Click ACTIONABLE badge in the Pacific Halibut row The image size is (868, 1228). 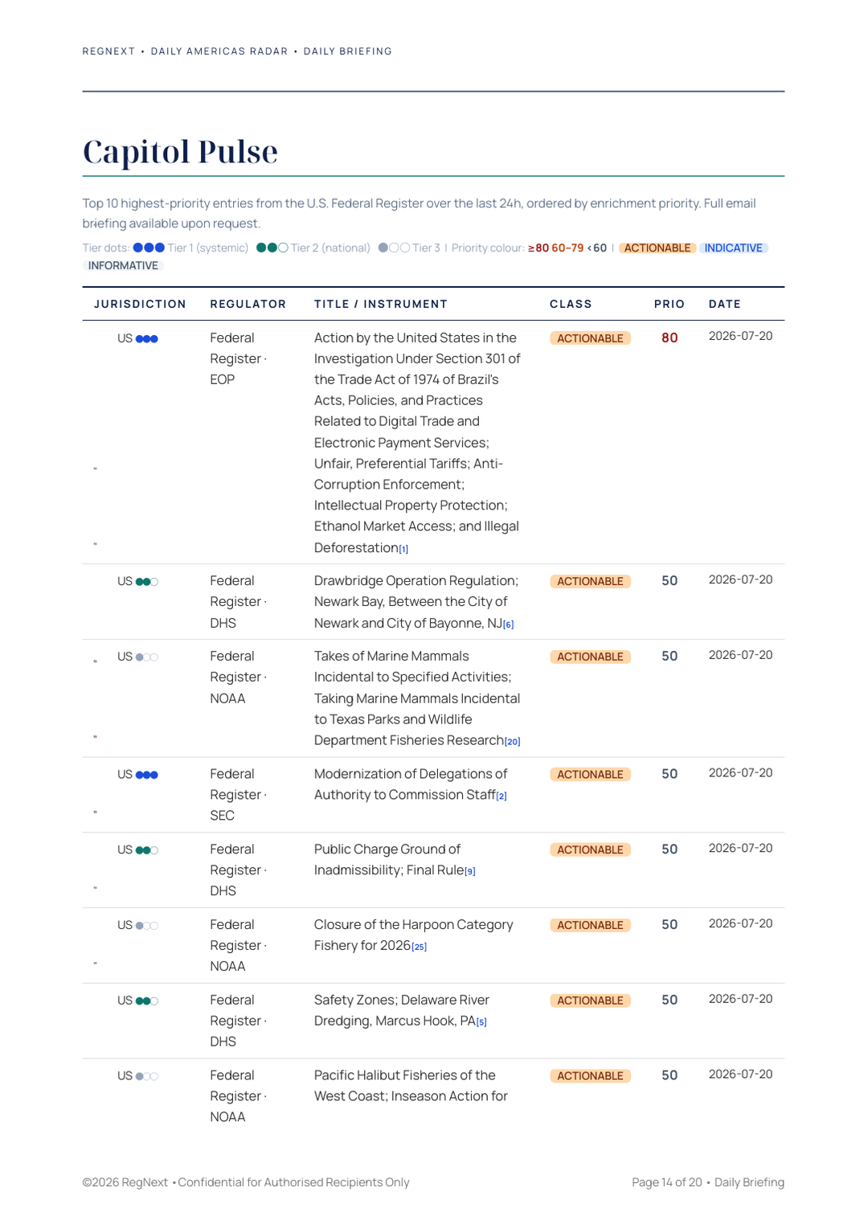click(591, 1076)
